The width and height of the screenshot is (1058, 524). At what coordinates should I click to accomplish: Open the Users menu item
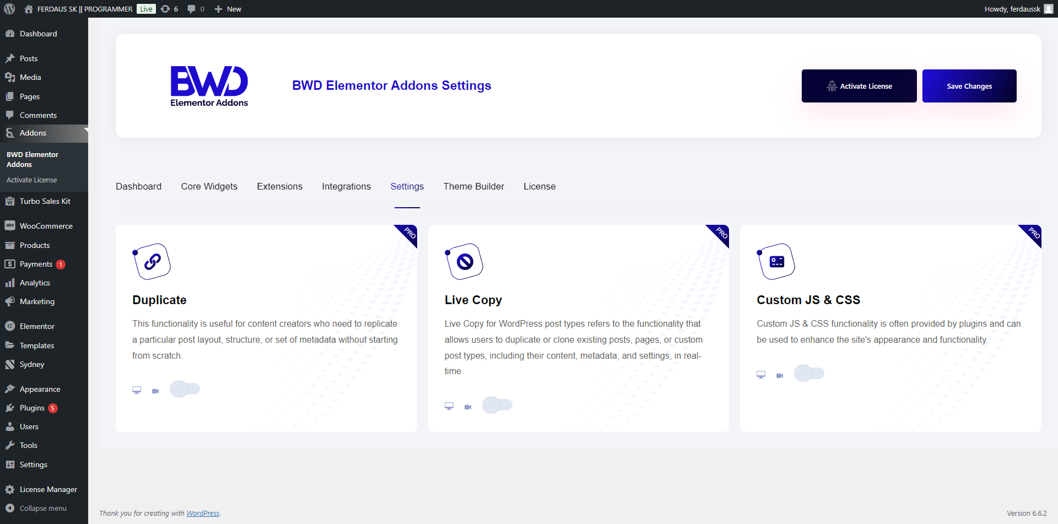tap(44, 426)
